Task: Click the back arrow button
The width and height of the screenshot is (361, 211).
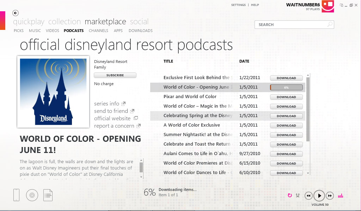Action: pyautogui.click(x=16, y=13)
